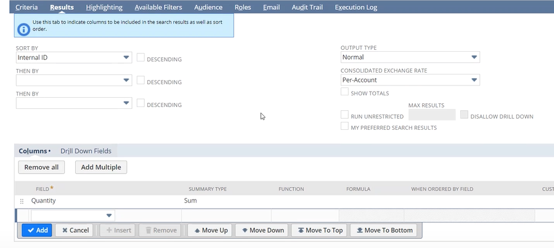Switch to the Criteria tab
This screenshot has width=554, height=248.
click(26, 7)
